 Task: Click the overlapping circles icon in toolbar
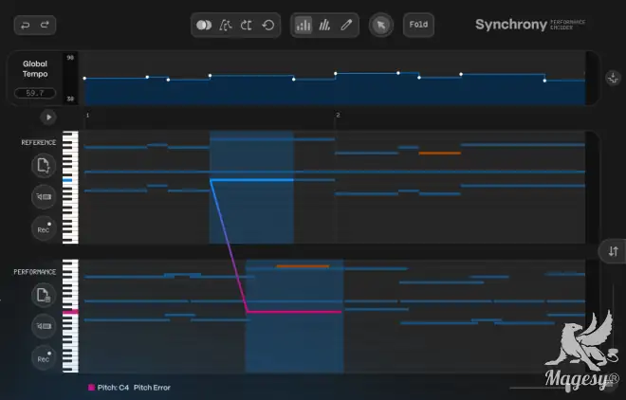tap(203, 26)
